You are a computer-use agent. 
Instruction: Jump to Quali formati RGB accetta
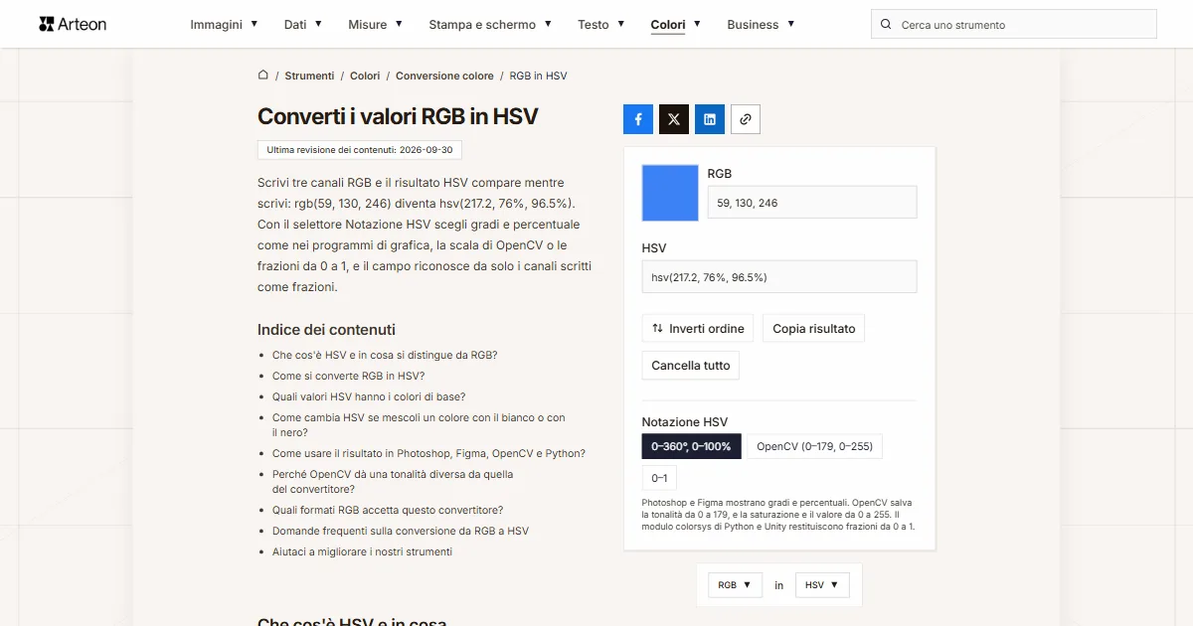coord(388,510)
